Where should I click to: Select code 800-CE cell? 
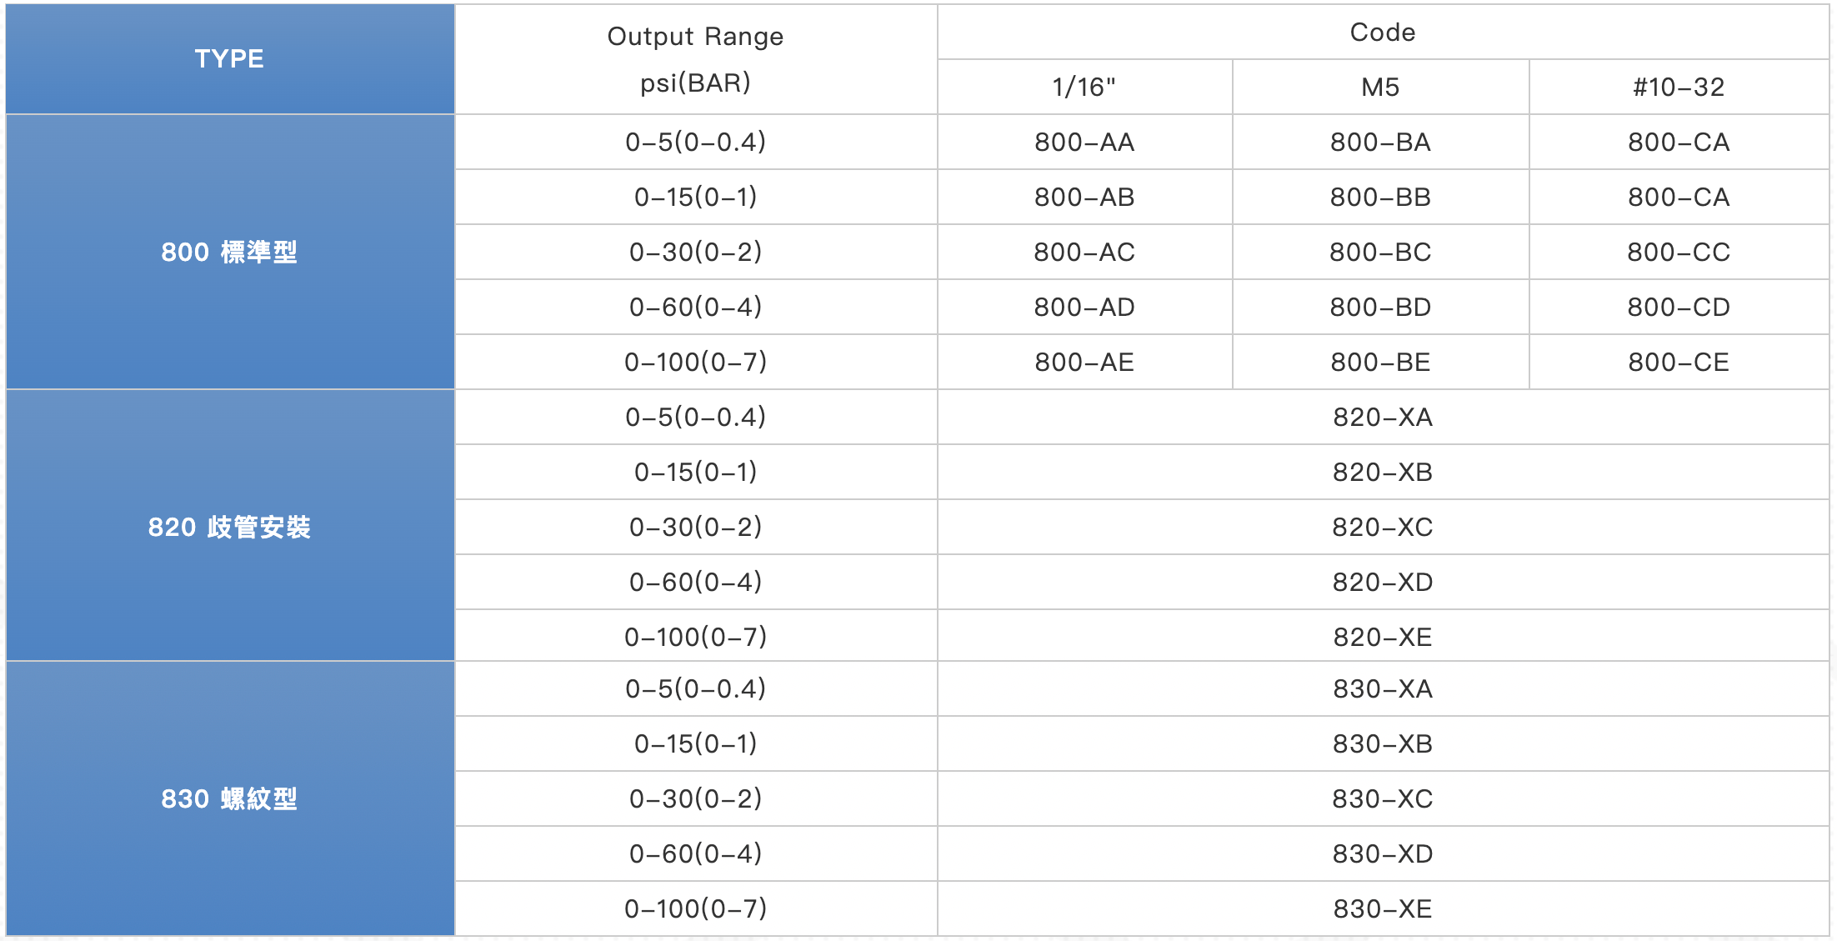pos(1679,362)
